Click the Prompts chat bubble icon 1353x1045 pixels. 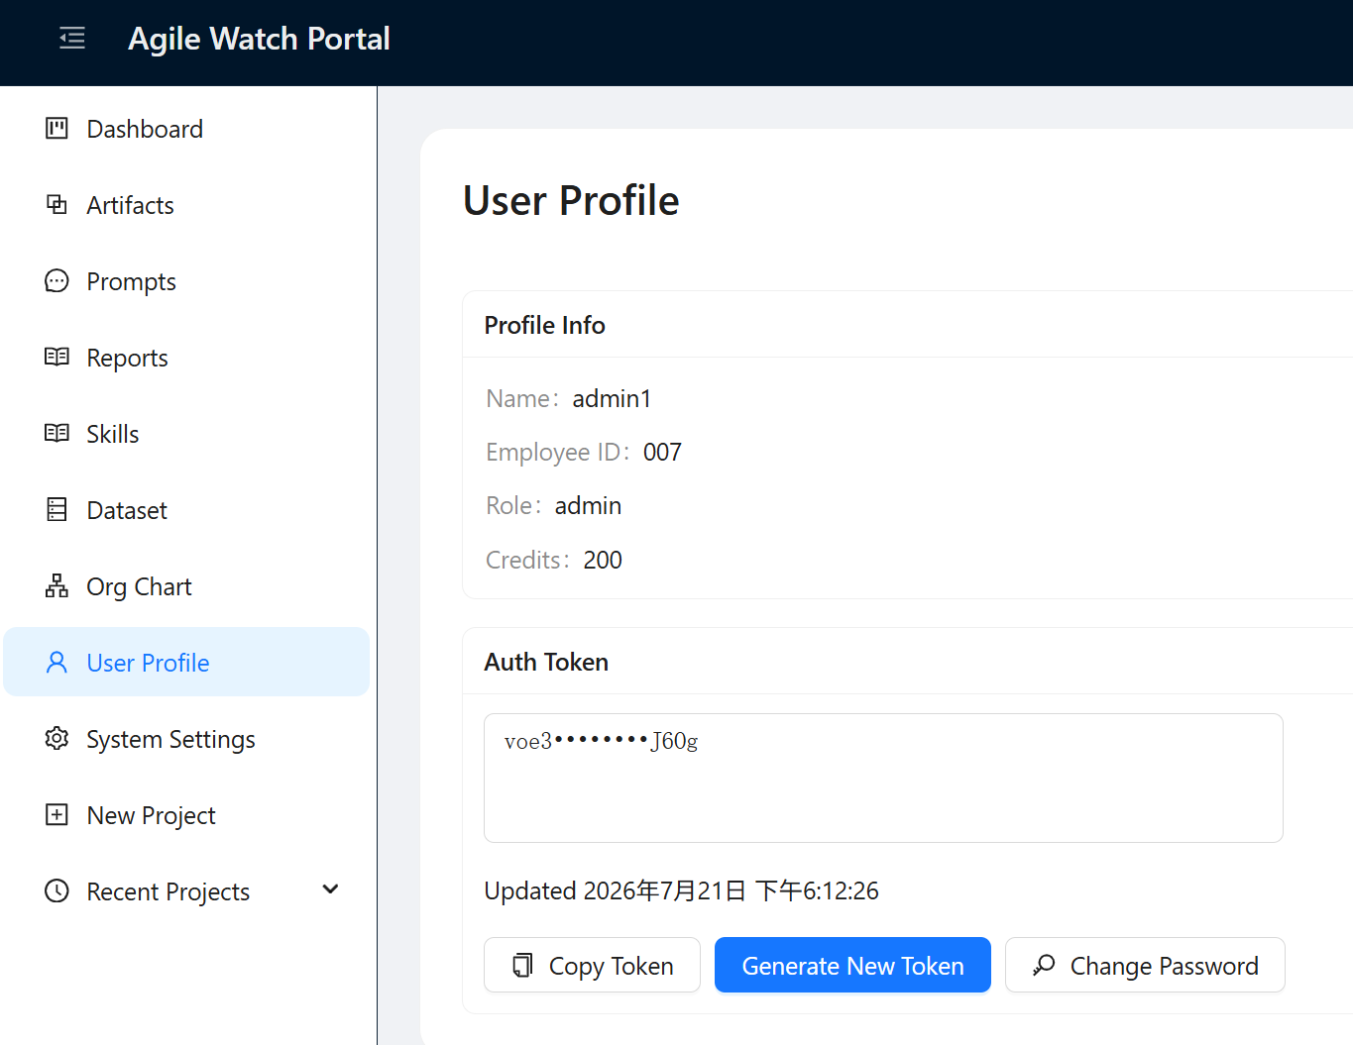[56, 280]
